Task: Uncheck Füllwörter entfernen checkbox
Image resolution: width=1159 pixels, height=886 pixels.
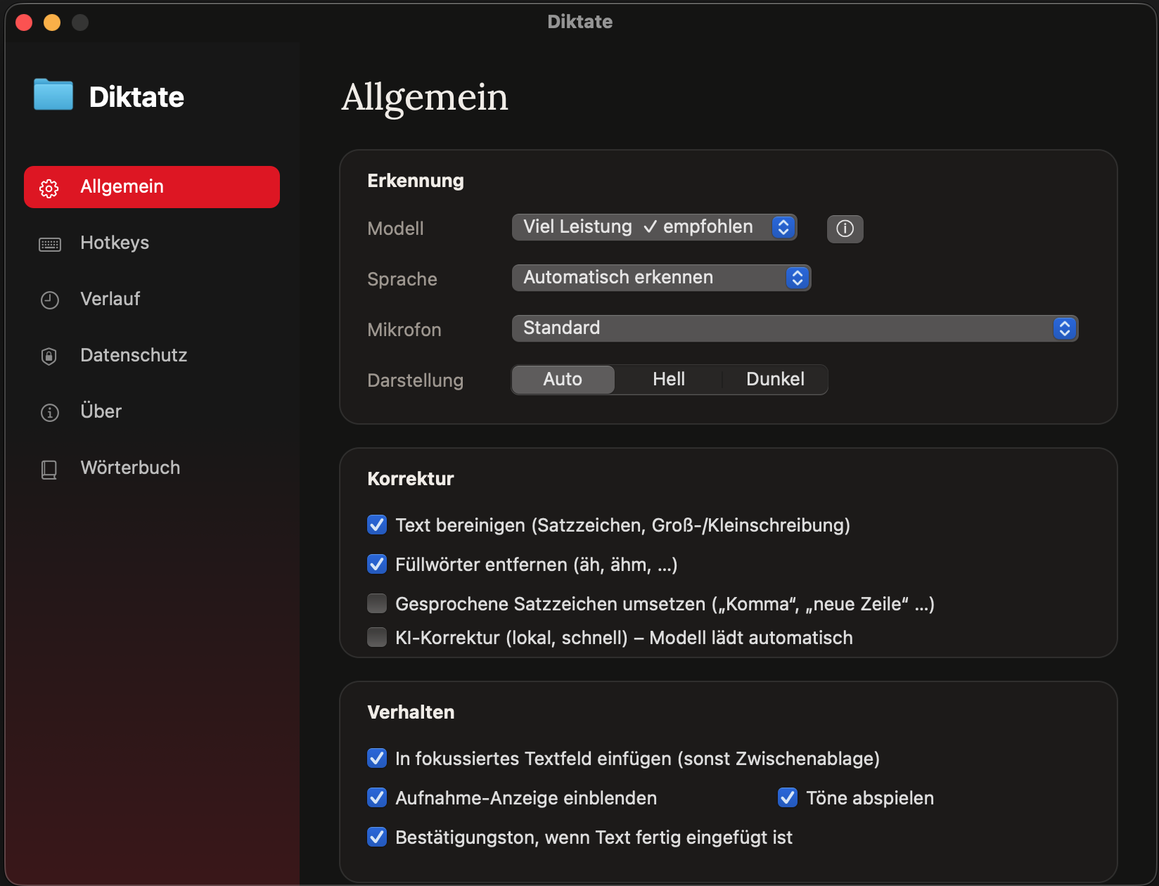Action: tap(377, 564)
